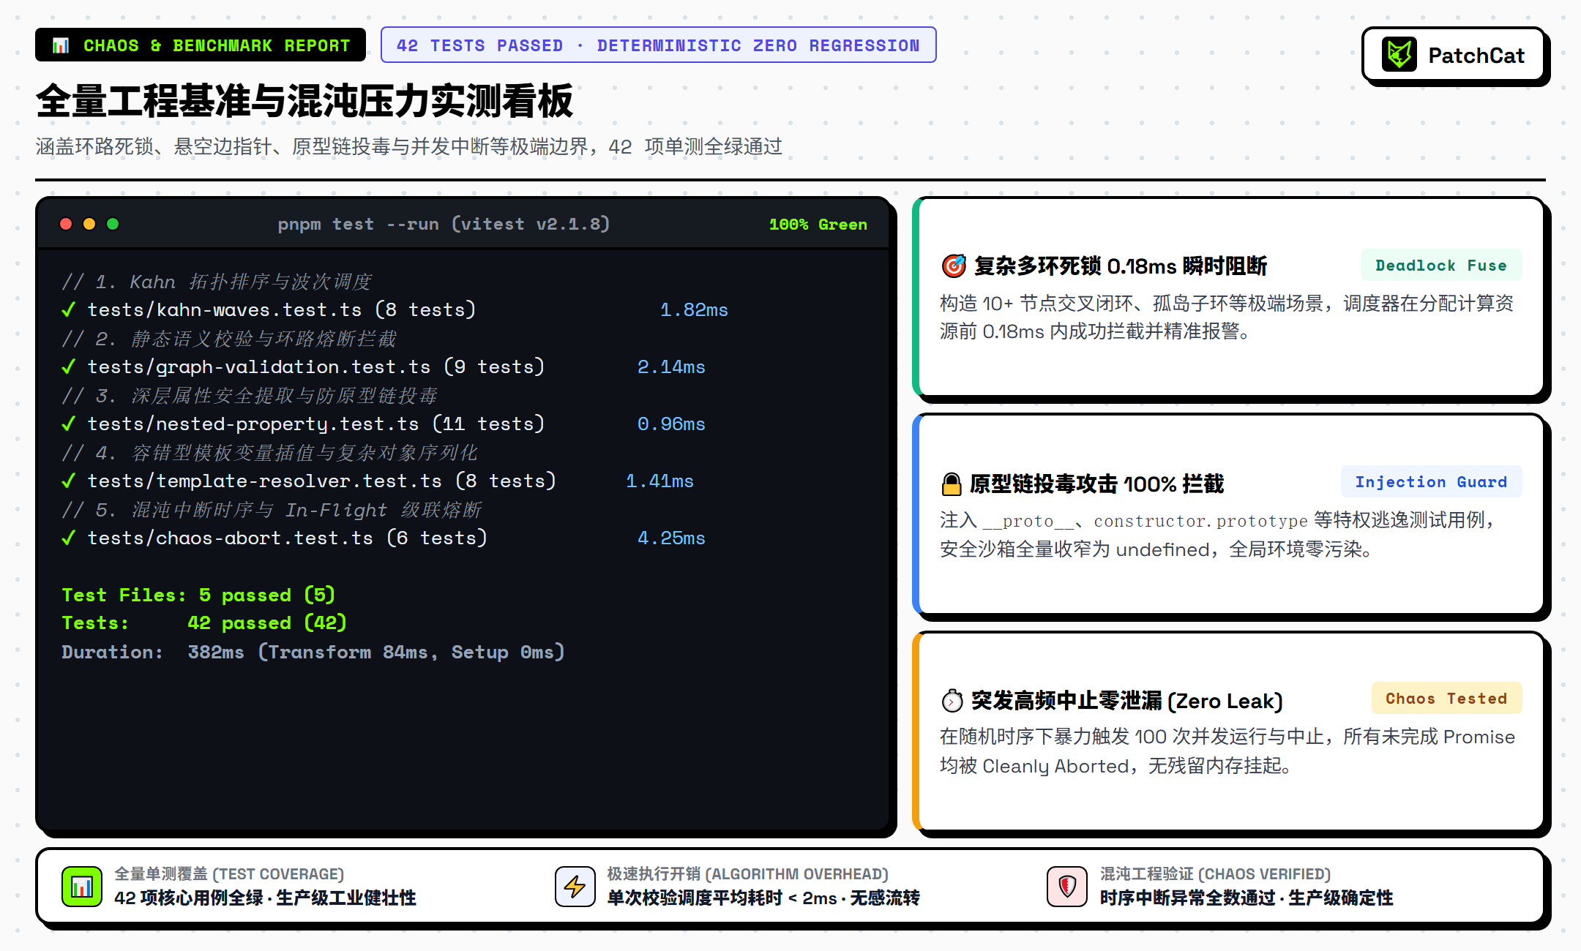Click the deadlock card description starting 构造 10+

tap(1227, 317)
